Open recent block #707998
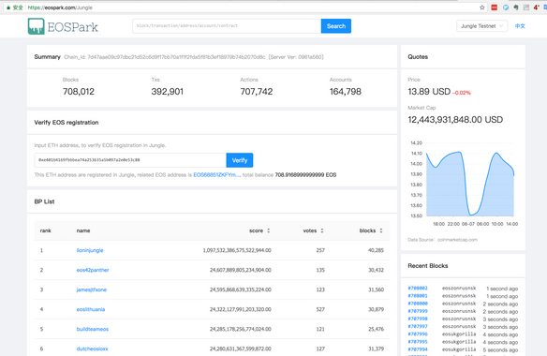The image size is (547, 356). point(418,319)
